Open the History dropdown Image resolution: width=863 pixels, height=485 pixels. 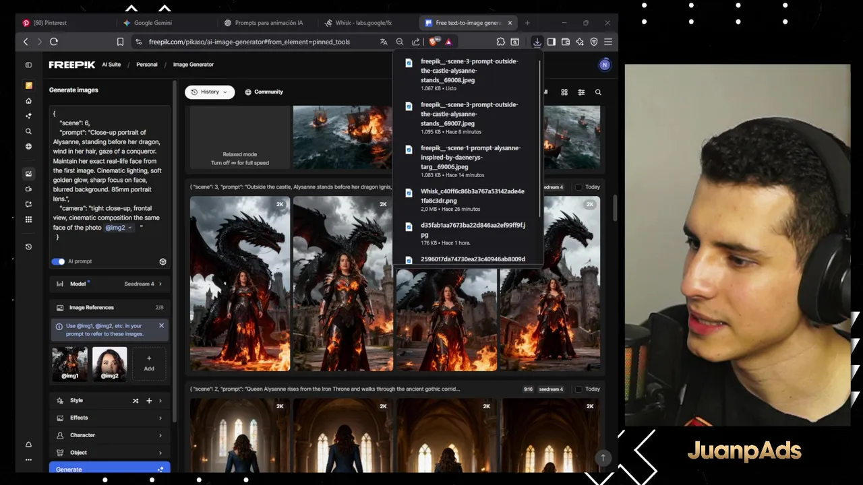pyautogui.click(x=210, y=92)
